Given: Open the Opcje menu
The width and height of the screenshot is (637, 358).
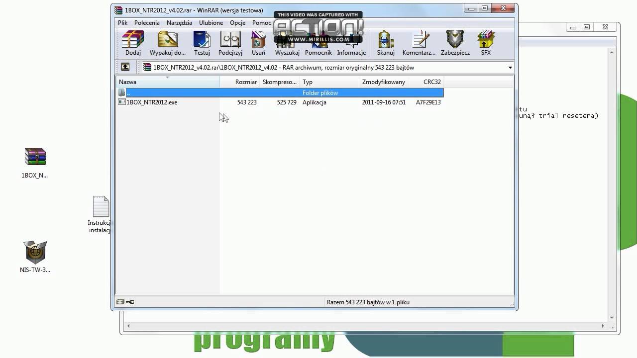Looking at the screenshot, I should tap(237, 23).
